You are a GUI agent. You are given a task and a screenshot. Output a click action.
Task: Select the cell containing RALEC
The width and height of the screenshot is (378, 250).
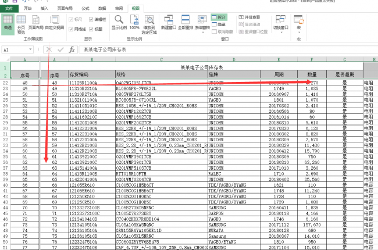click(x=234, y=174)
